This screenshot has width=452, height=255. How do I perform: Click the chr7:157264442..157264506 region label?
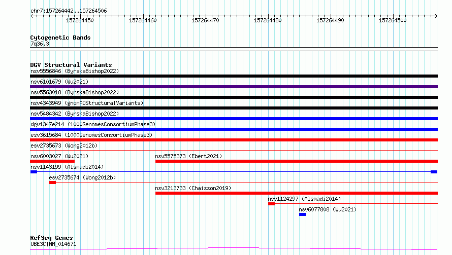coord(69,11)
